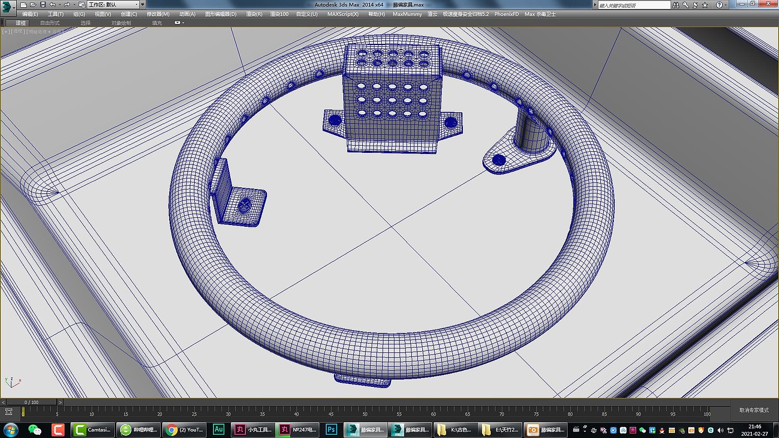Image resolution: width=779 pixels, height=438 pixels.
Task: Switch to the 自由形式 ribbon tab
Action: click(50, 23)
